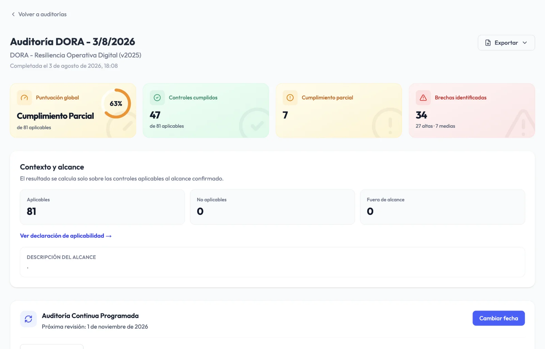545x349 pixels.
Task: Open Ver declaración de aplicabilidad link
Action: [x=66, y=236]
